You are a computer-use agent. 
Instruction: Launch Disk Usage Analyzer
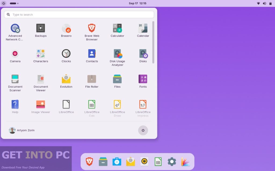tap(117, 53)
